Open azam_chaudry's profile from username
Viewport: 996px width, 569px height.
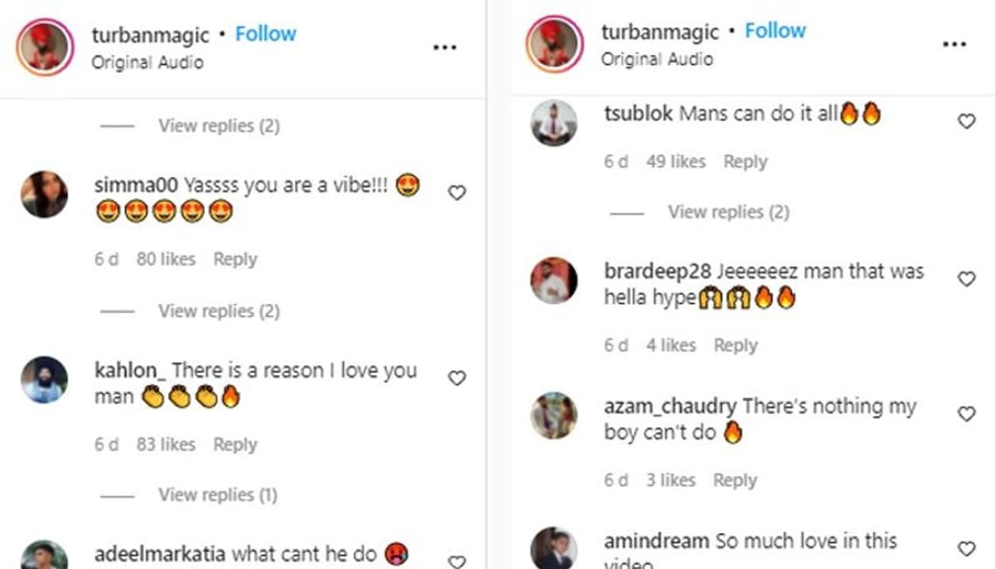tap(669, 406)
